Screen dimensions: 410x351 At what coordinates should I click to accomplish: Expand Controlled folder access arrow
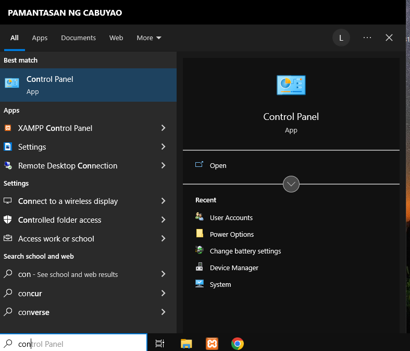pos(164,220)
